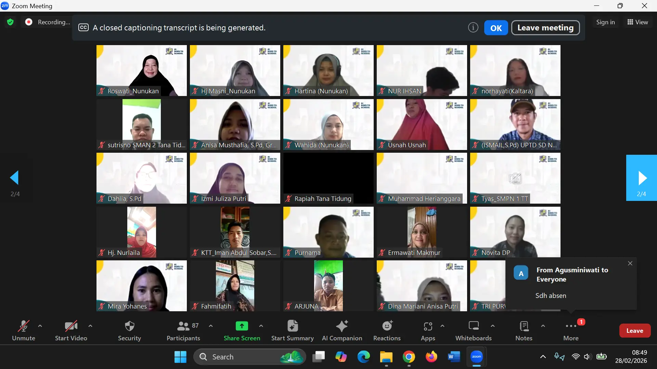Unmute the microphone
The image size is (657, 369).
[23, 326]
